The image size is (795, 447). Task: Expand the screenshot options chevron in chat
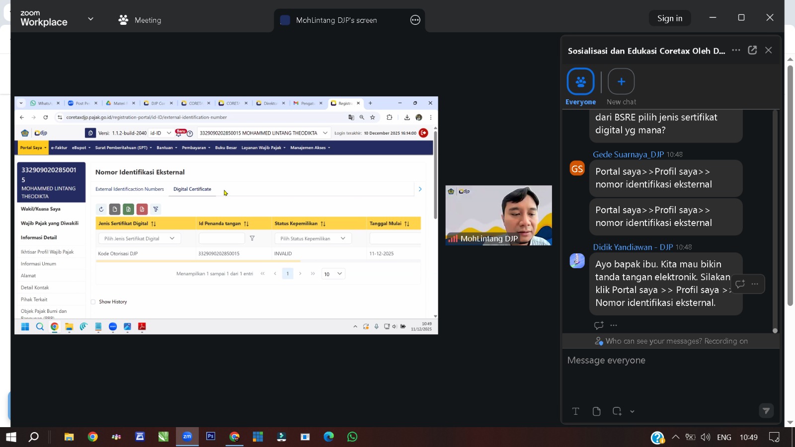click(632, 411)
